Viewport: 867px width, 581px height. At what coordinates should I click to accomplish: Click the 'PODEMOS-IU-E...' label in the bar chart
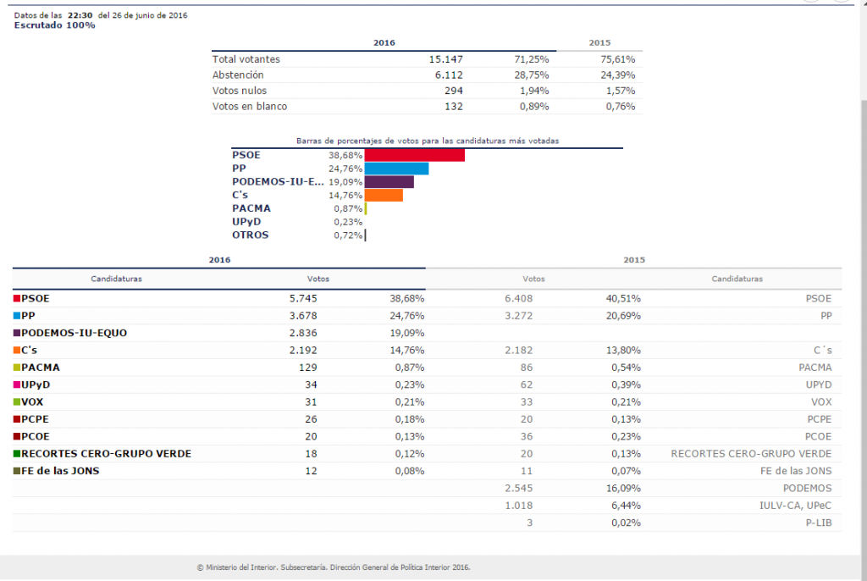tap(278, 182)
